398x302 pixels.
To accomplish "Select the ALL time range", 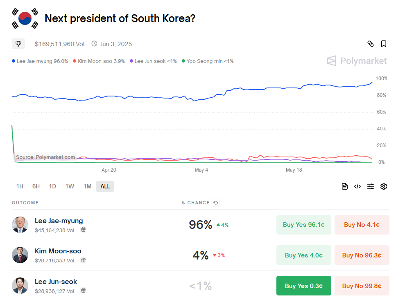I will coord(105,186).
